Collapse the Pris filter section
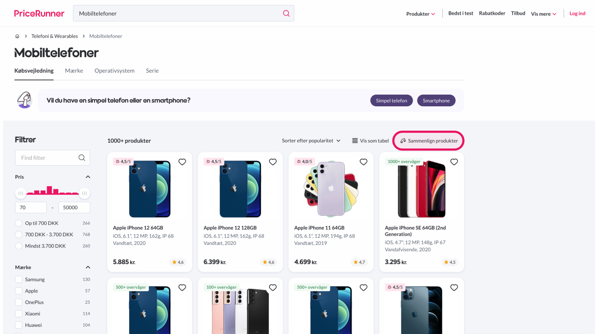This screenshot has height=334, width=595. click(88, 177)
